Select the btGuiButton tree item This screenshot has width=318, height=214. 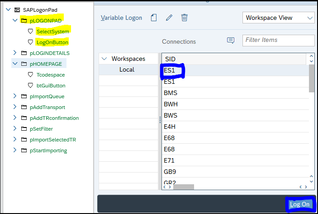pyautogui.click(x=51, y=86)
